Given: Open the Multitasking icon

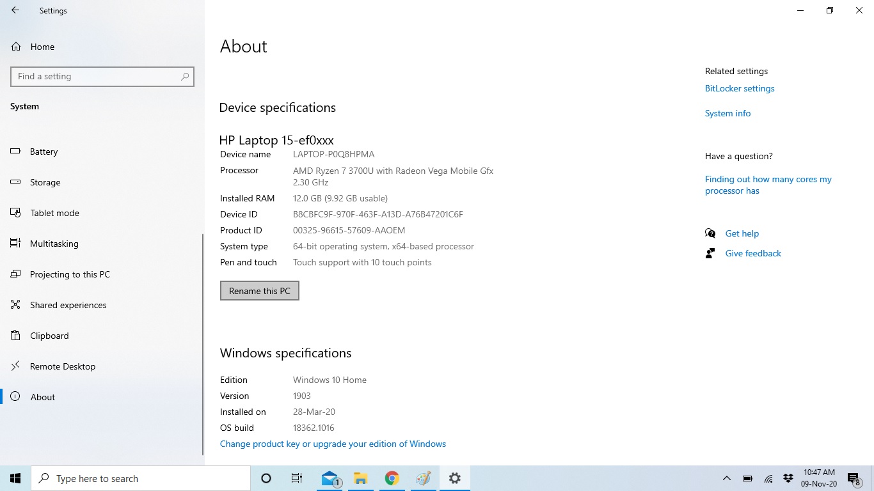Looking at the screenshot, I should (16, 244).
